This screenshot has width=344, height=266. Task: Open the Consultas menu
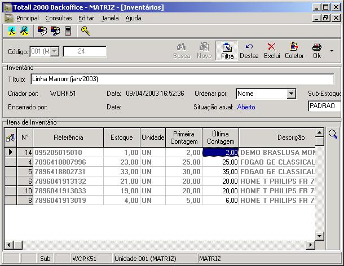59,18
